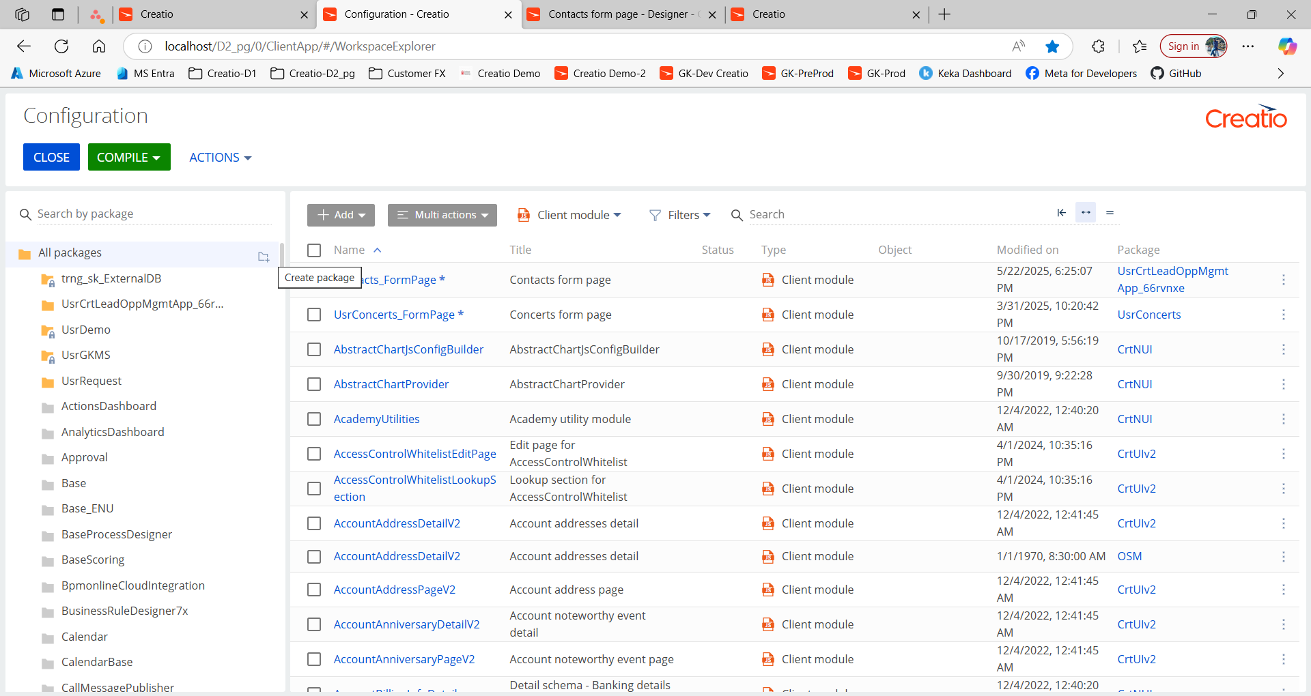Viewport: 1311px width, 696px height.
Task: Click the browser address bar URL
Action: [x=300, y=46]
